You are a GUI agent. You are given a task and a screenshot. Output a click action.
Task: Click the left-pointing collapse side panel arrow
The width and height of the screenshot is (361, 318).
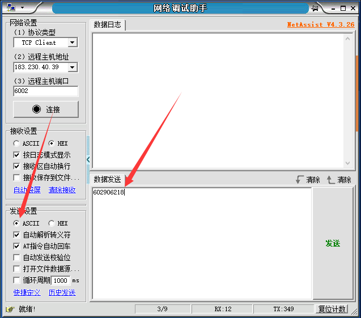88,159
